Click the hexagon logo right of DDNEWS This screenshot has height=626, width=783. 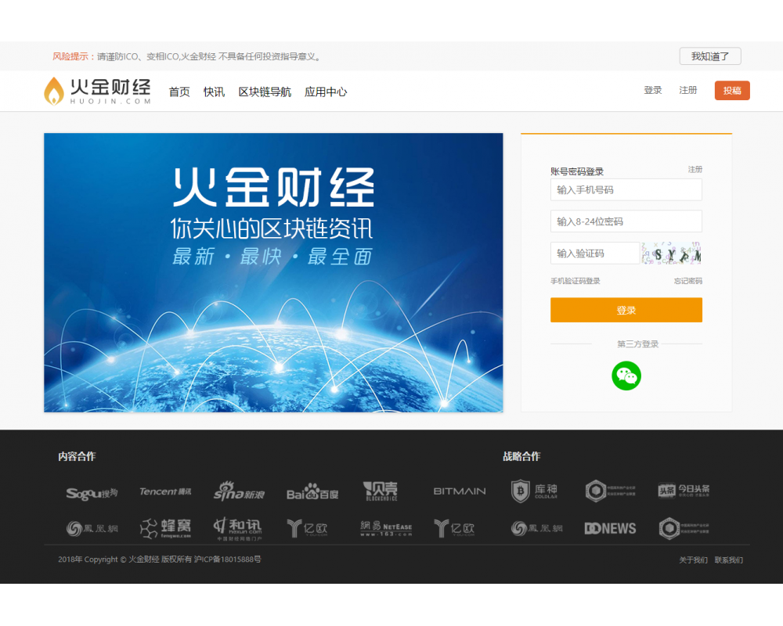coord(684,528)
